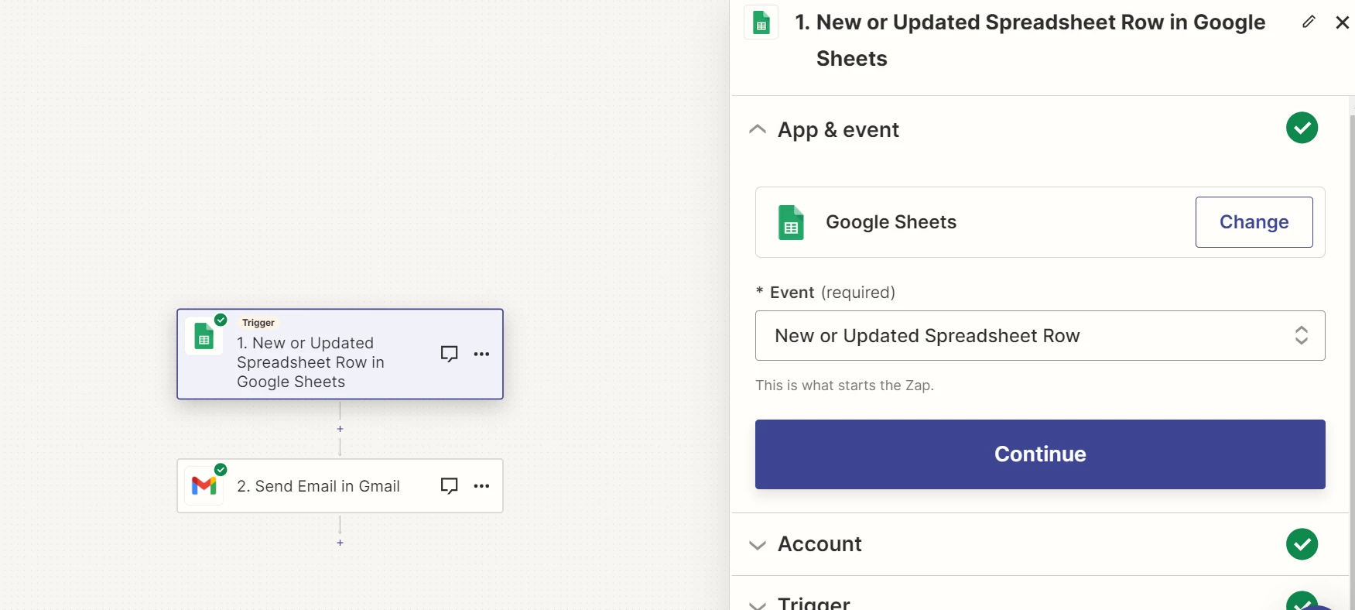The image size is (1355, 610).
Task: Click the Event (required) label
Action: coord(825,293)
